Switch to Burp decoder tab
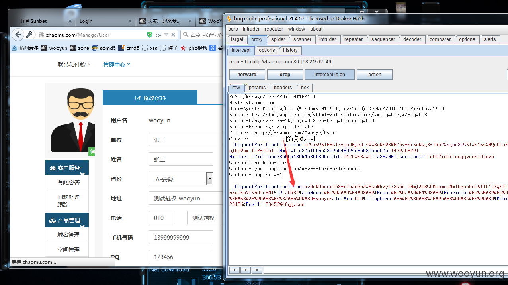Viewport: 508px width, 285px height. 412,39
